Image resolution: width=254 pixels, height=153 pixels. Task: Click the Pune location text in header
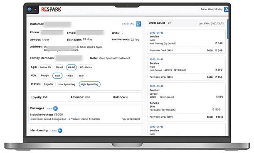pyautogui.click(x=204, y=9)
